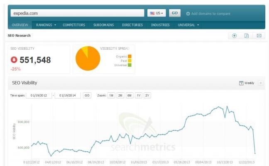Click the last data point on the chart
269x166 pixels.
pos(255,153)
